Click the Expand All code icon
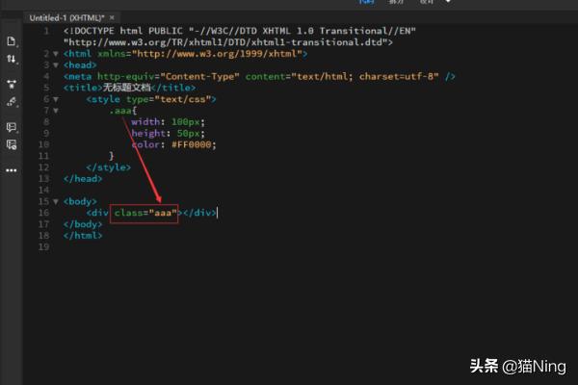Screen dimensions: 578x385 coord(12,84)
